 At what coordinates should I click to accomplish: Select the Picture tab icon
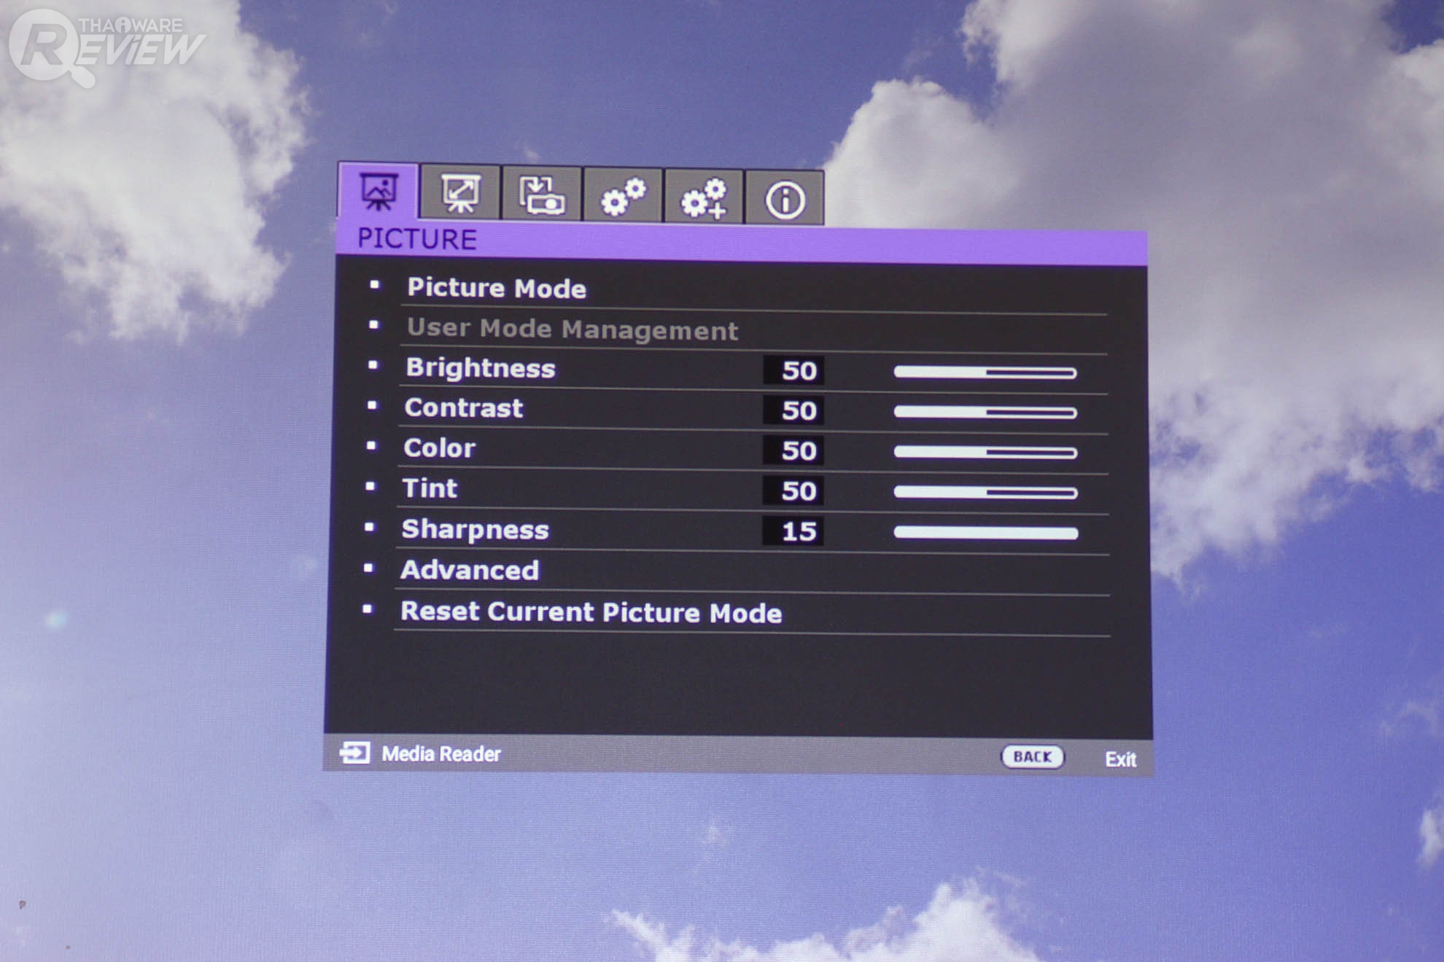(x=379, y=193)
